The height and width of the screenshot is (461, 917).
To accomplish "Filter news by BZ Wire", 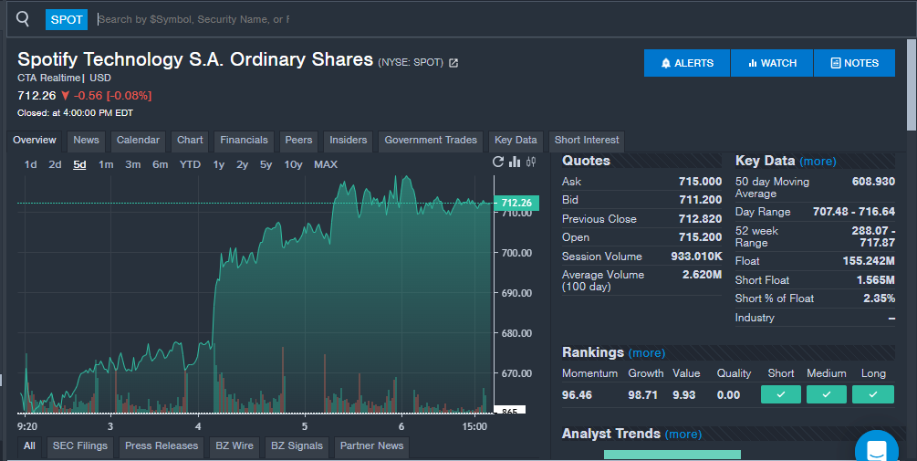I will [x=234, y=445].
